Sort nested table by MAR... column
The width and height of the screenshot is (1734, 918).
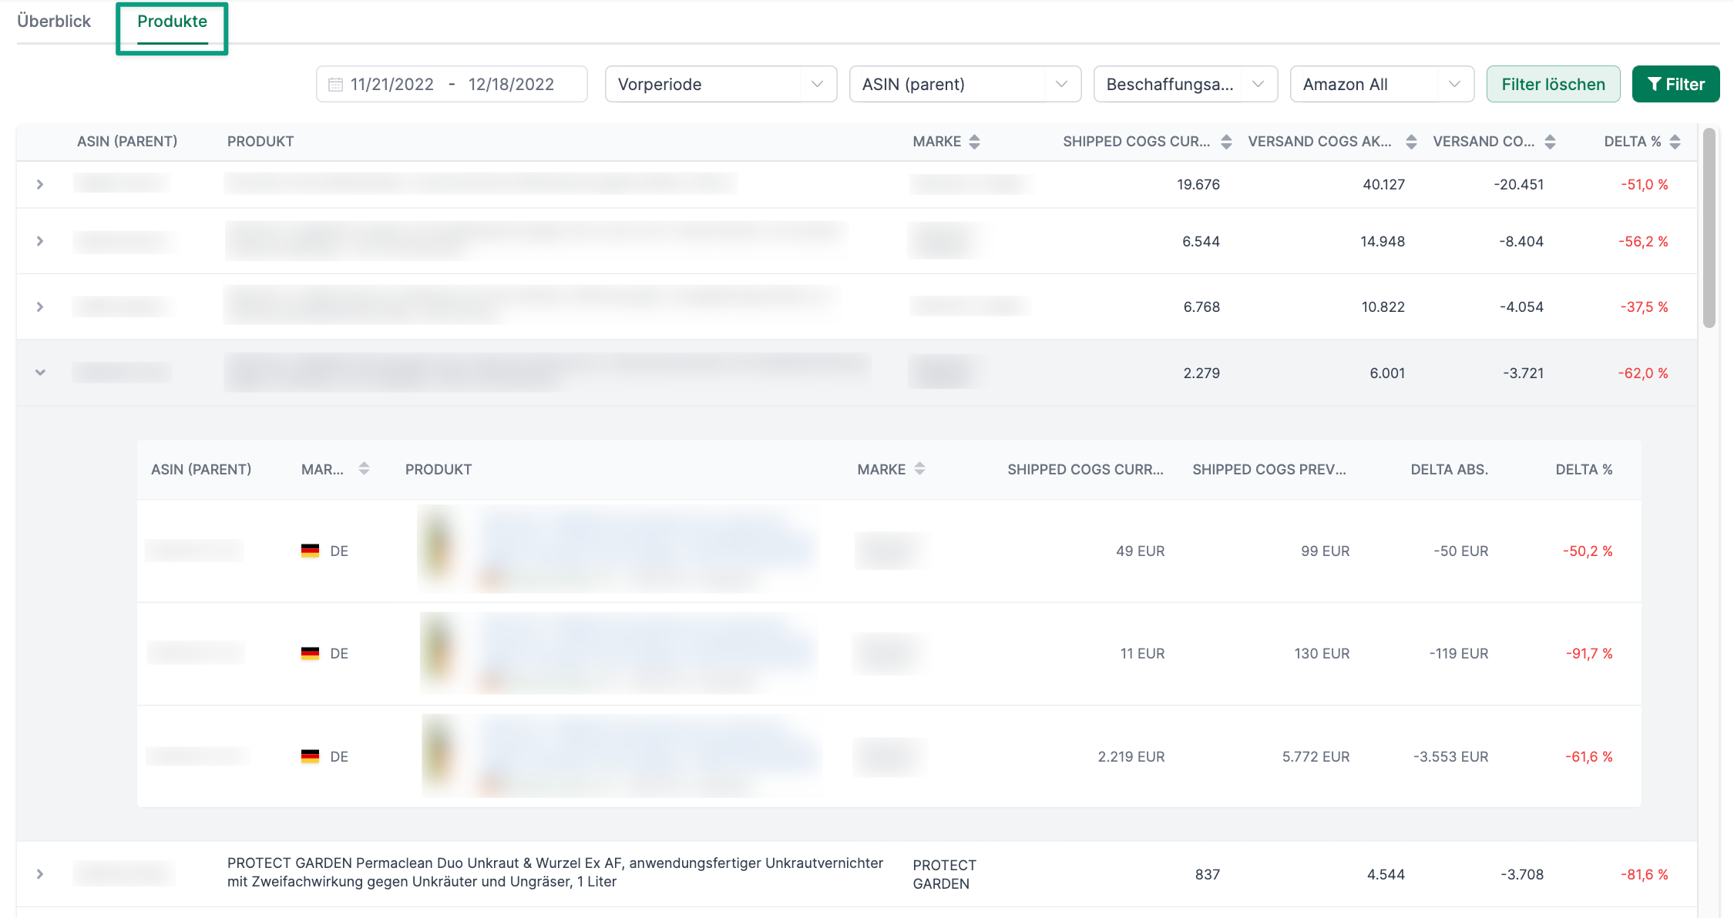(364, 468)
